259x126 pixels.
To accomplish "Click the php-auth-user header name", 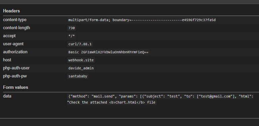I will pos(16,68).
